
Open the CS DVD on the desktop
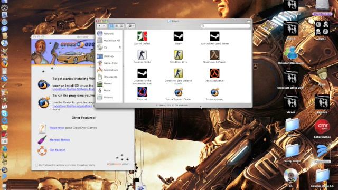click(x=291, y=176)
